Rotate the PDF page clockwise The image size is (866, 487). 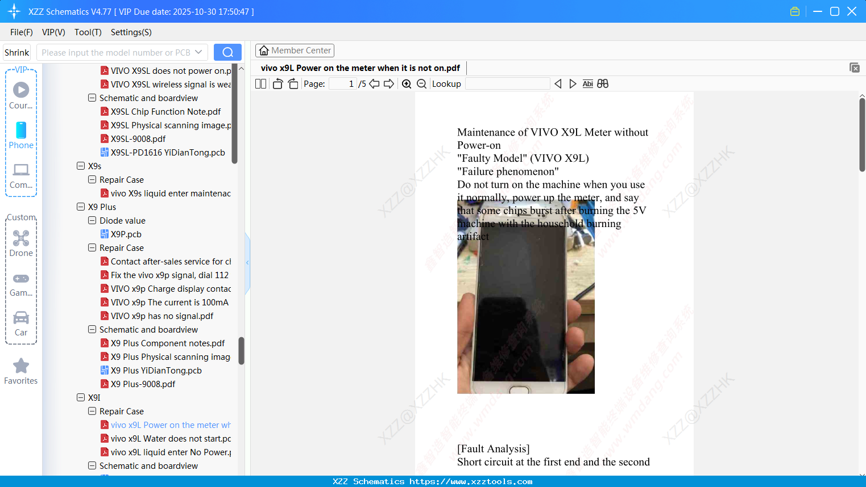click(292, 83)
